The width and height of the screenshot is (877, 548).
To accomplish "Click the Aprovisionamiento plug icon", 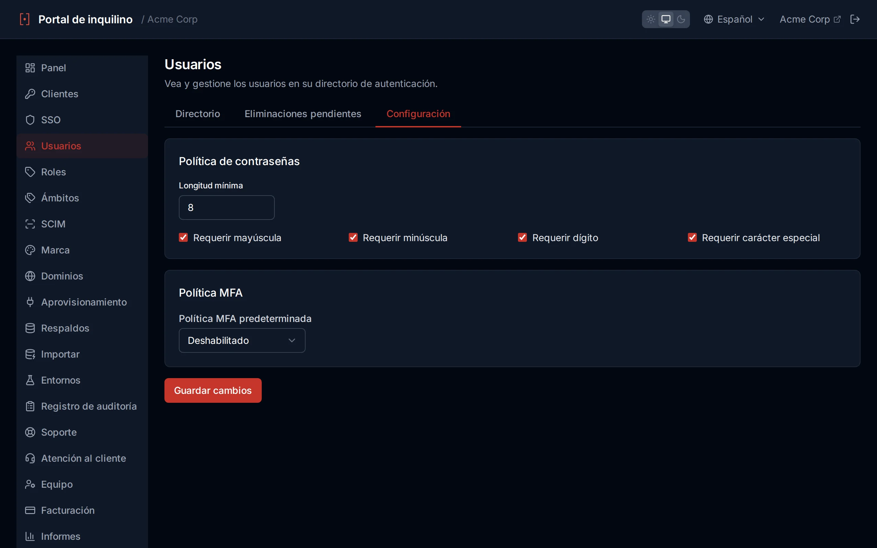I will 30,302.
